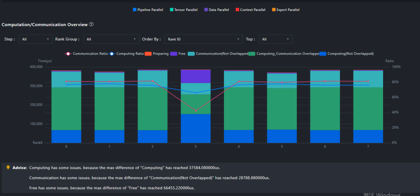Click the Free max difference advice line
The width and height of the screenshot is (420, 196).
click(112, 188)
